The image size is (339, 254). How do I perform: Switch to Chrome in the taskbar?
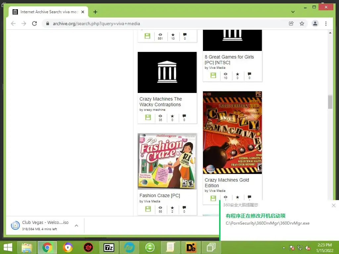click(x=47, y=247)
